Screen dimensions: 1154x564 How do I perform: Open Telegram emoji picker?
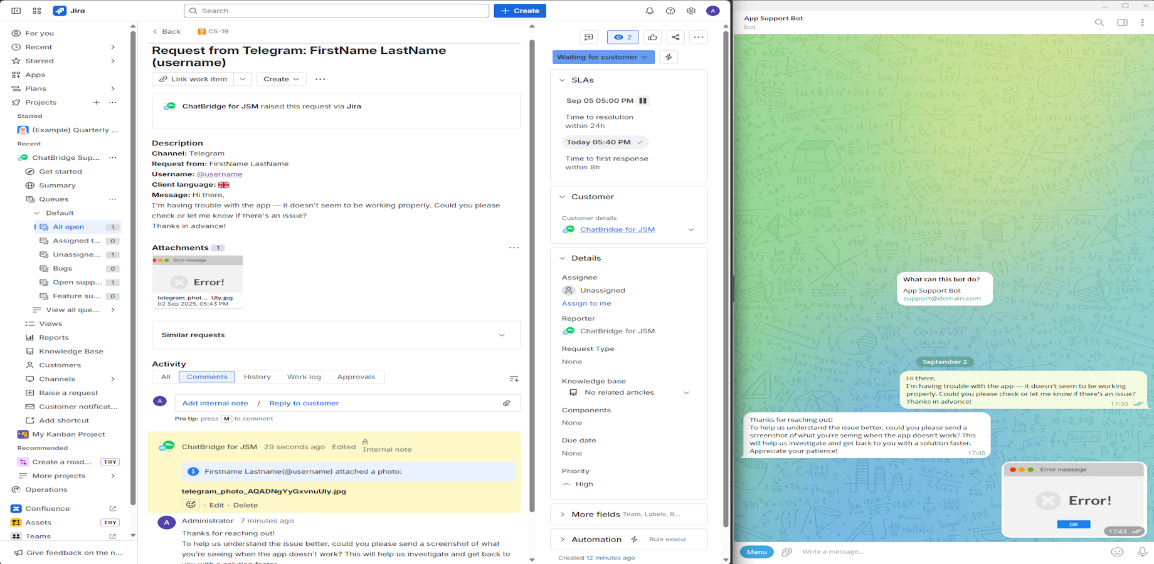[1117, 551]
